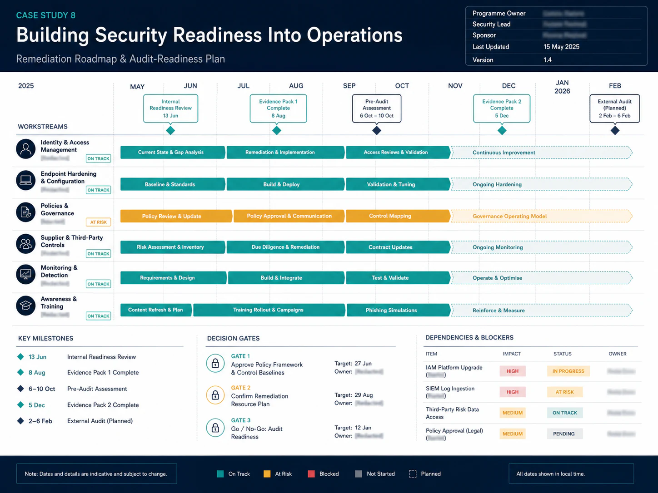Click the ON TRACK badge for Endpoint Hardening
The width and height of the screenshot is (658, 493).
(x=98, y=190)
